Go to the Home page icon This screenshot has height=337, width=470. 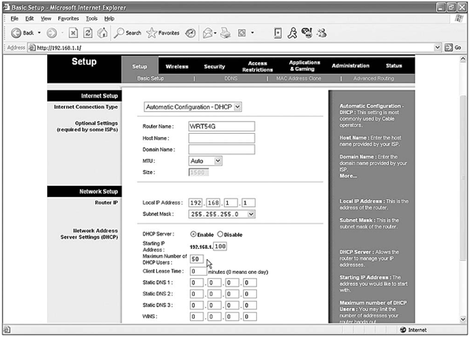click(x=103, y=33)
